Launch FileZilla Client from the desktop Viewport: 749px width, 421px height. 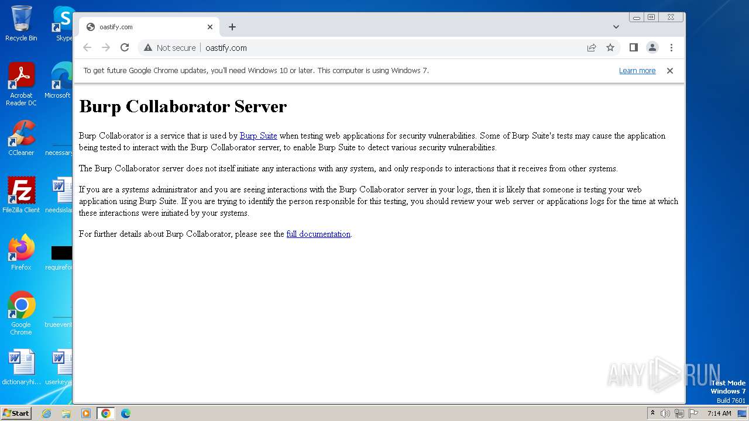pyautogui.click(x=21, y=195)
